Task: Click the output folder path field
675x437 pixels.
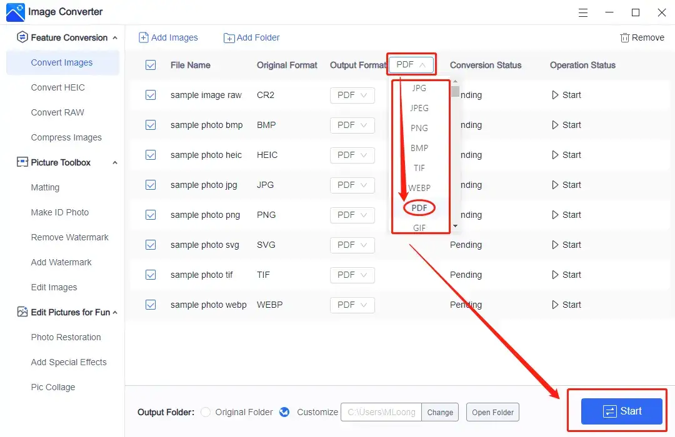Action: point(381,412)
